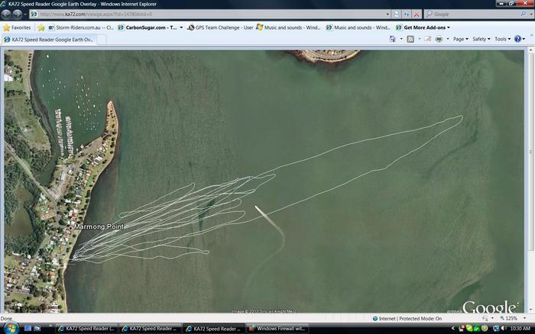Open the Safety dropdown menu
The image size is (535, 334).
pos(481,39)
